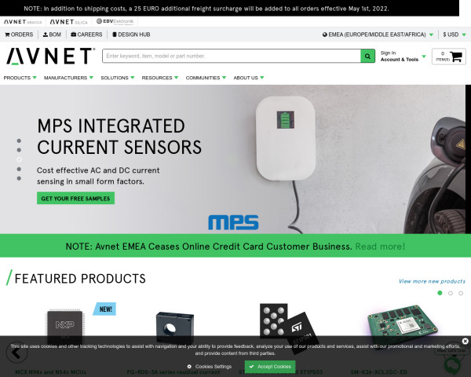Open the DESIGN HUB link

tap(131, 35)
